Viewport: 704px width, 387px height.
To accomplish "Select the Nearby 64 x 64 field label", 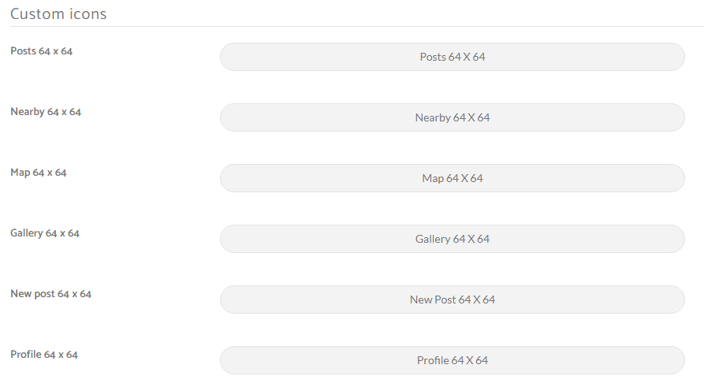I will tap(46, 112).
